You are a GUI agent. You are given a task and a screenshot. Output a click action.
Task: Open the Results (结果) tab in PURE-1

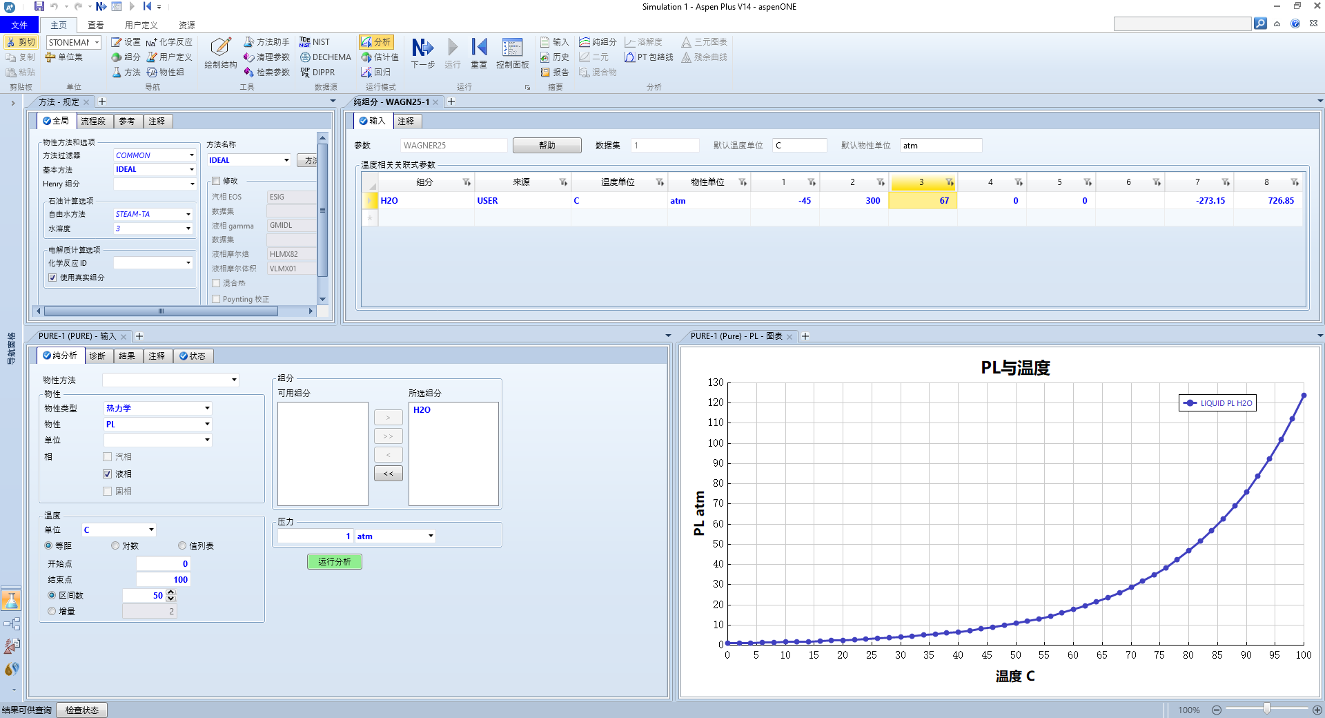coord(128,356)
